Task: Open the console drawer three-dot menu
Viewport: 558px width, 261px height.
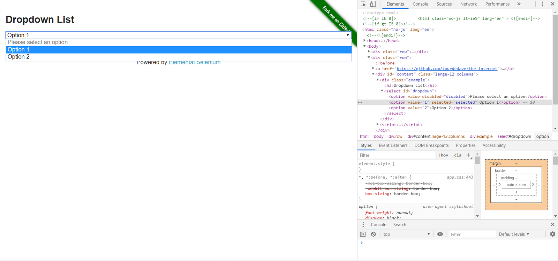Action: (x=363, y=225)
